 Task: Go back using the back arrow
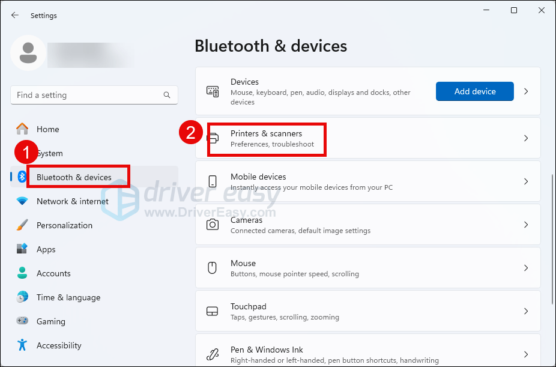point(15,16)
